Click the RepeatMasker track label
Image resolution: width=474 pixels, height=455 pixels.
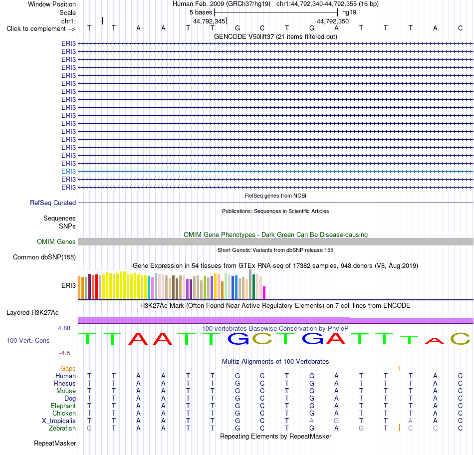55,443
